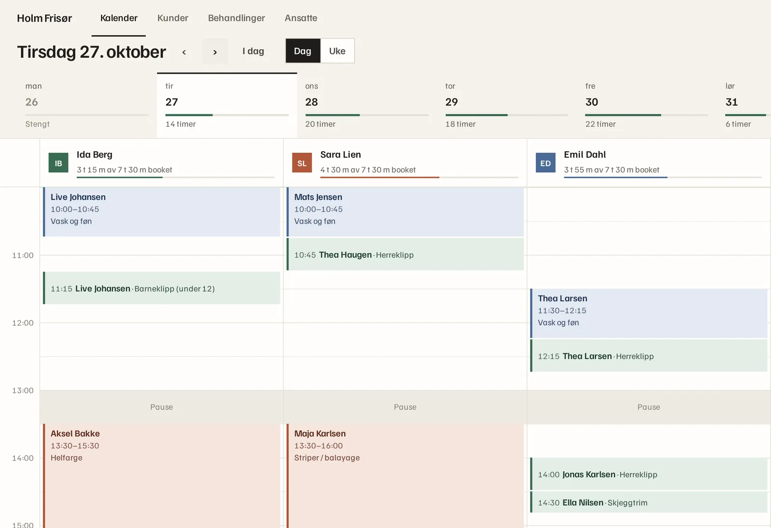Open the Behandlinger tab
The height and width of the screenshot is (528, 771).
(x=236, y=18)
